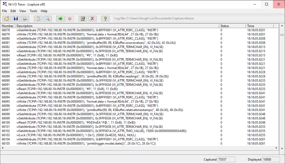Screen dimensions: 285x164
Task: Select row 66081 printbuffer KSBuffer.sourcevalues
Action: [x=140, y=43]
